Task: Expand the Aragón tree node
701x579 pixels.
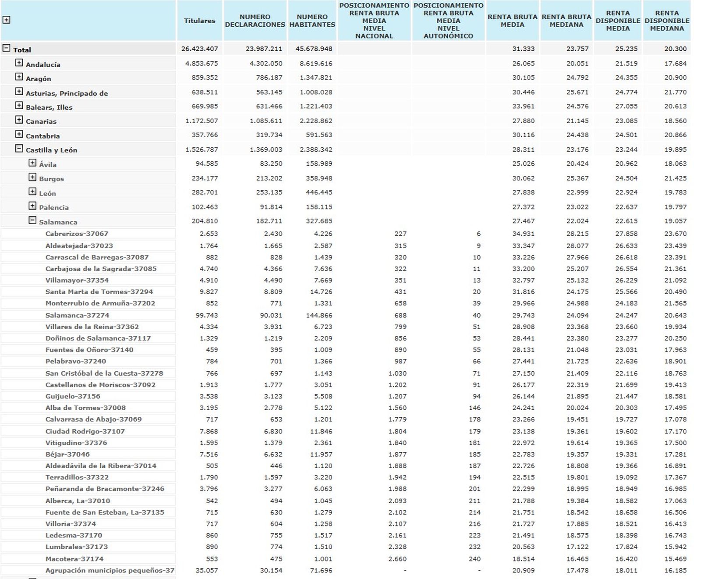Action: tap(19, 77)
